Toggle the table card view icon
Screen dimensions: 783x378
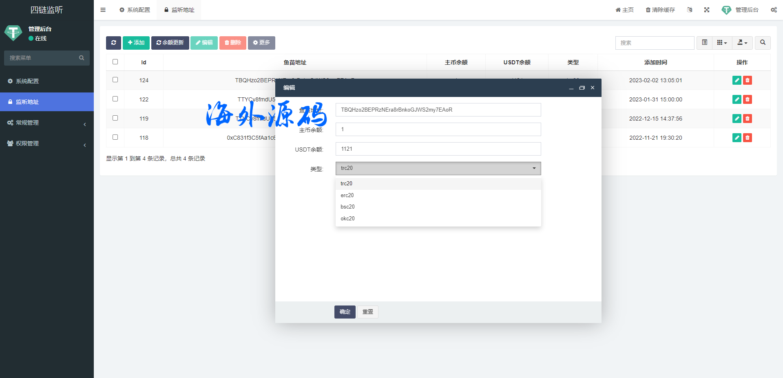pos(704,43)
